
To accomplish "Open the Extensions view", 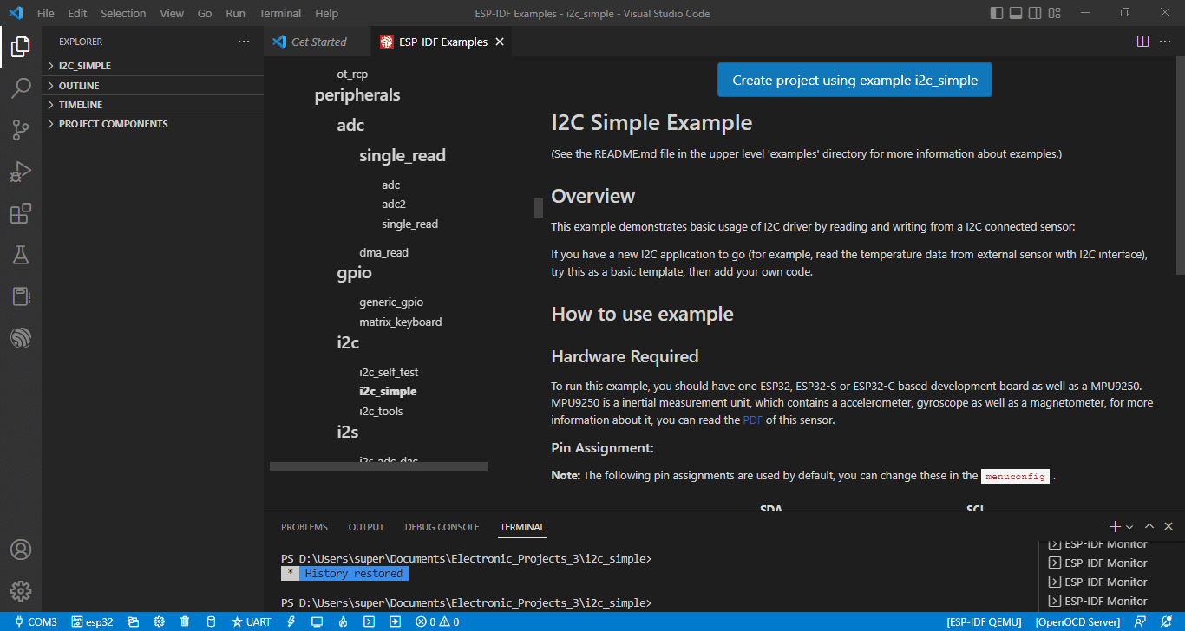I will coord(21,213).
